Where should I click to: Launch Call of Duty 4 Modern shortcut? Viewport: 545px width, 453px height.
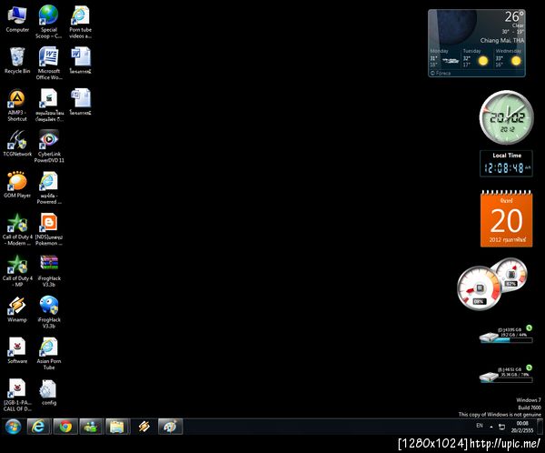click(17, 229)
